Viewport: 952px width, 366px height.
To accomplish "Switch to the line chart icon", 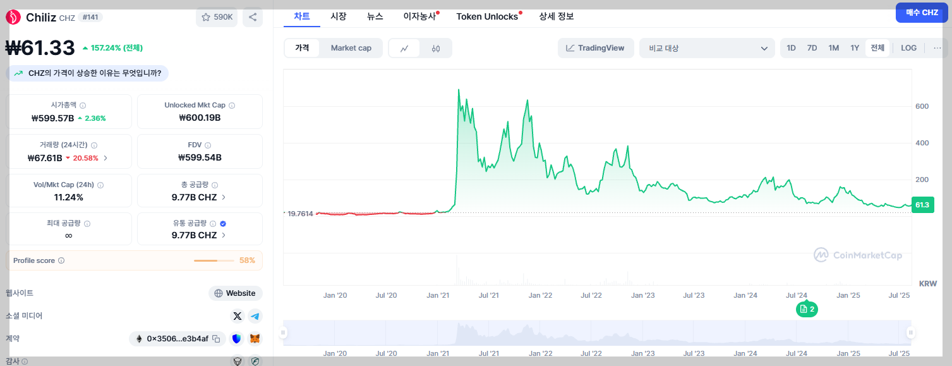I will click(404, 48).
